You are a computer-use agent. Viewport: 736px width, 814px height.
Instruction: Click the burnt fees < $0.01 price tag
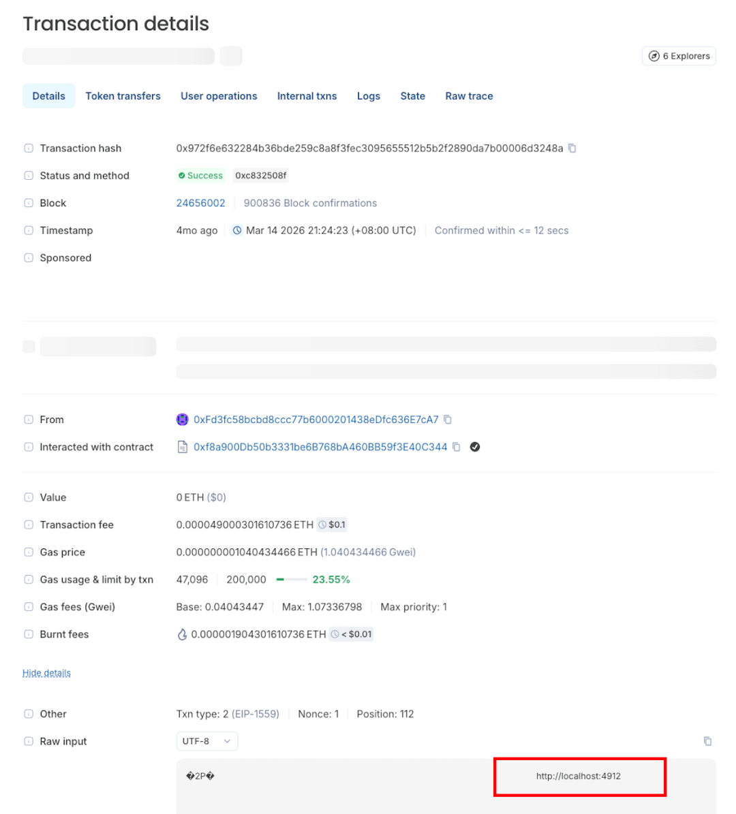pos(351,634)
